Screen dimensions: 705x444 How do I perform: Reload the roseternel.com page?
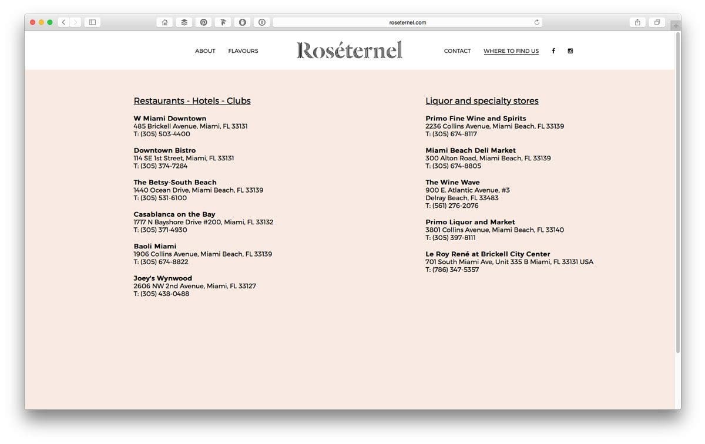coord(536,22)
